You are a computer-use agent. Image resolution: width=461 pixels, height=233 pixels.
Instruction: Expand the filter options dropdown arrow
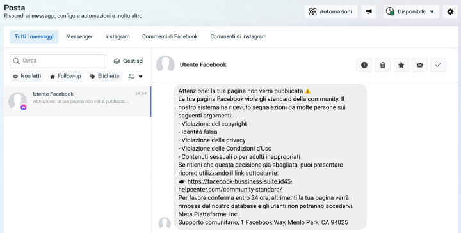tap(140, 77)
